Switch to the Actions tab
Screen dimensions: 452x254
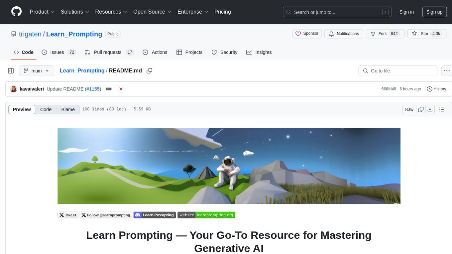[155, 52]
